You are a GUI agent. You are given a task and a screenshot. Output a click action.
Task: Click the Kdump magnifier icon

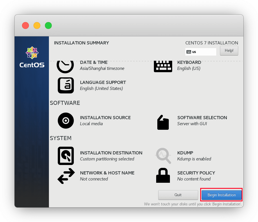click(x=163, y=156)
